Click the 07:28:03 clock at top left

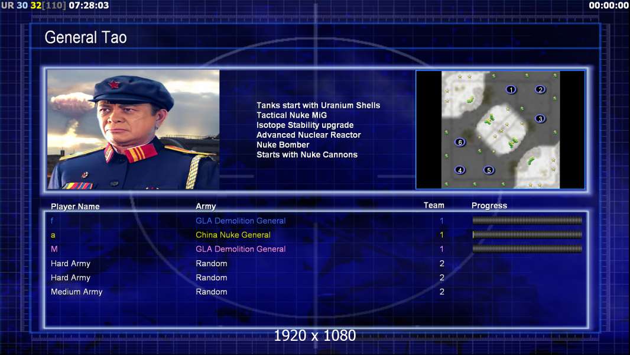[x=89, y=6]
